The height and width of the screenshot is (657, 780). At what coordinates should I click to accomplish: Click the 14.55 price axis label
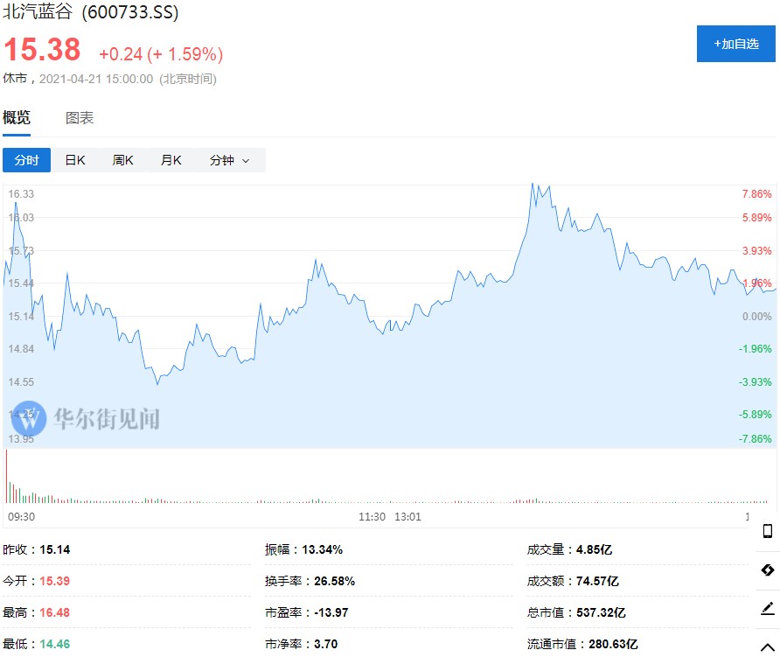click(21, 381)
